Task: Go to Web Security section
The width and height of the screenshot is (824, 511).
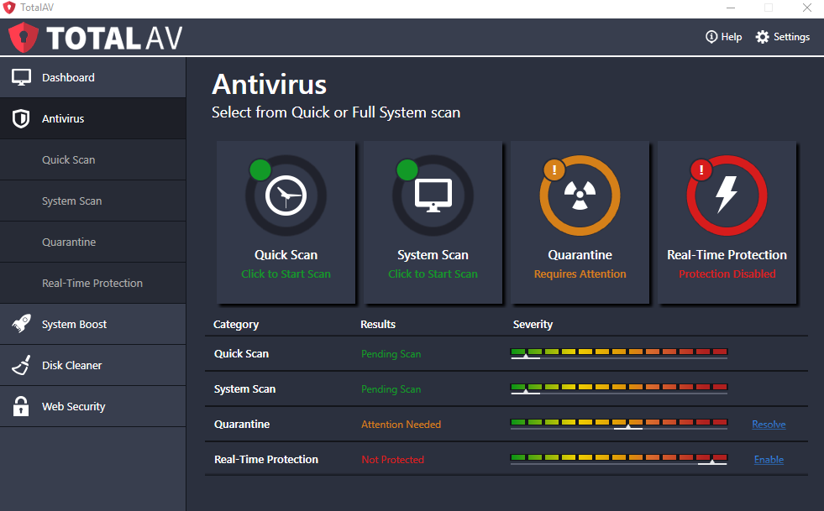Action: [x=93, y=406]
